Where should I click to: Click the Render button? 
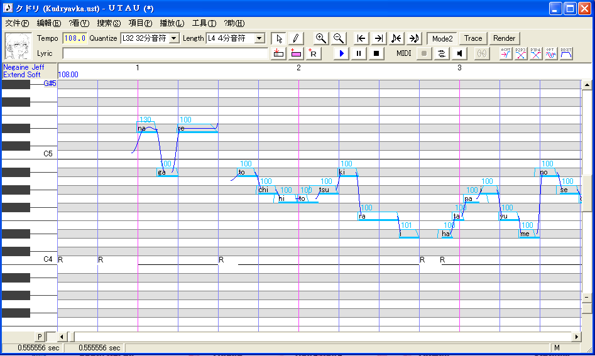tap(504, 38)
